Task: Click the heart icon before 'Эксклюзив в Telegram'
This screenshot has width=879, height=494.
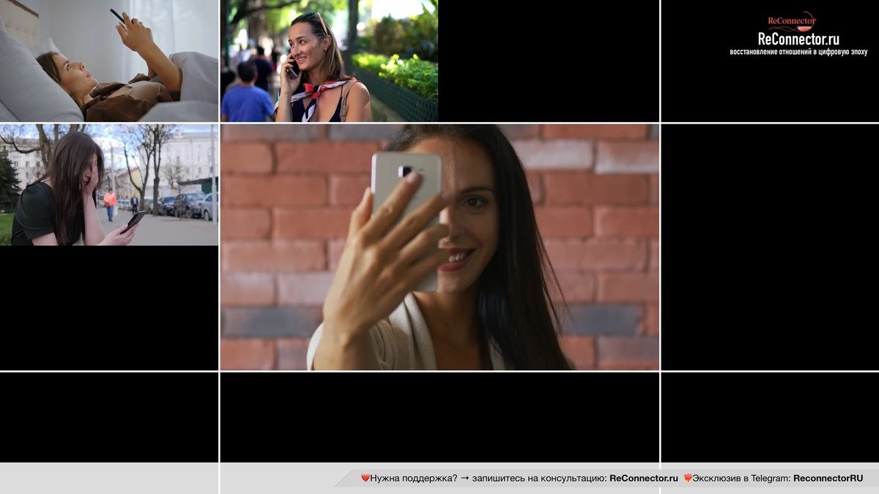Action: (687, 478)
